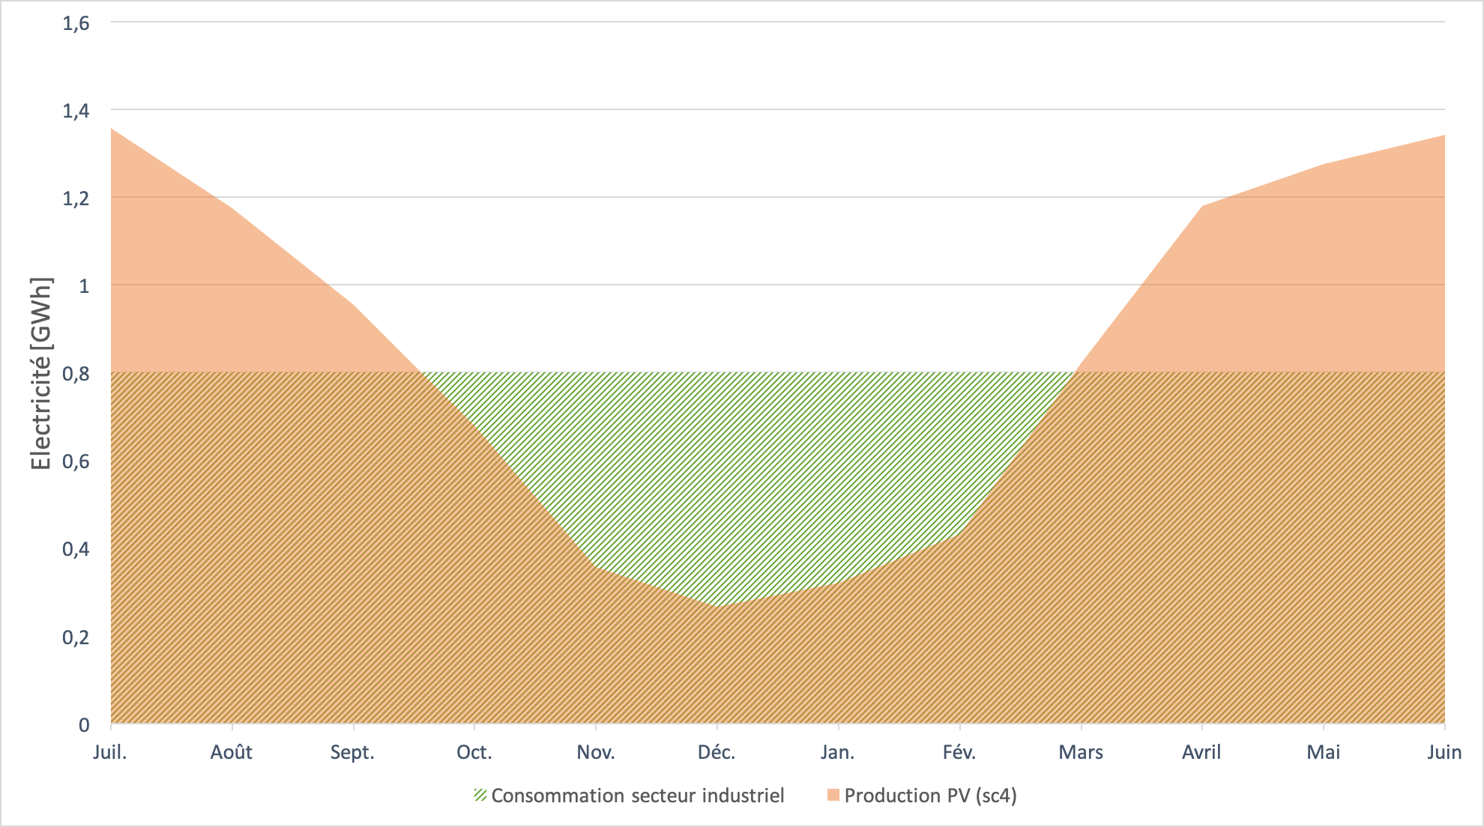Click the "0,8" y-axis value
The width and height of the screenshot is (1484, 827).
[76, 374]
